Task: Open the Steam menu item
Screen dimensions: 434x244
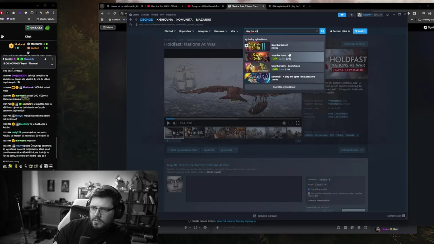Action: pos(134,15)
